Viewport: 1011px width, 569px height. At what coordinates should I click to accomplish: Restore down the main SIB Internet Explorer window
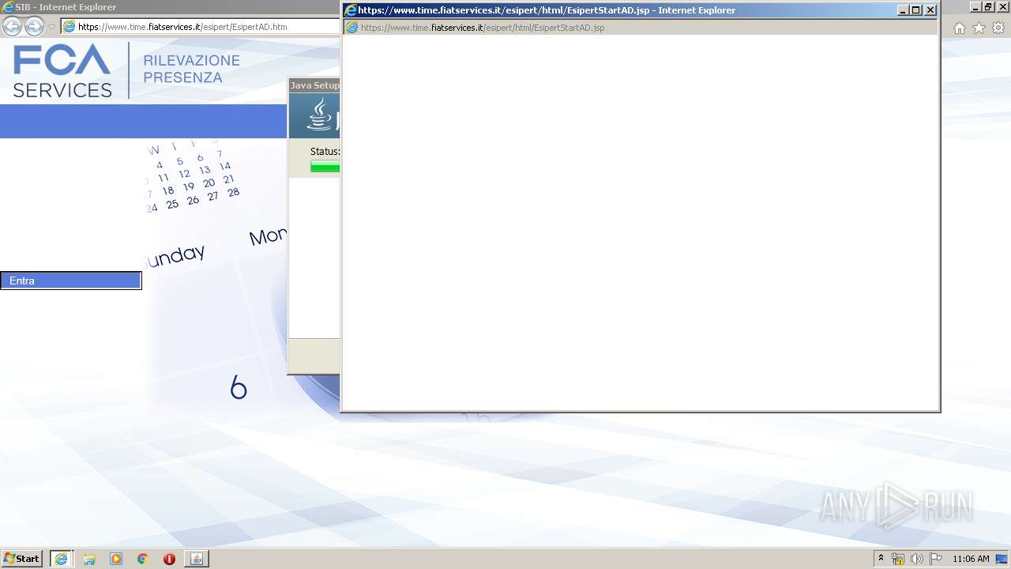987,6
